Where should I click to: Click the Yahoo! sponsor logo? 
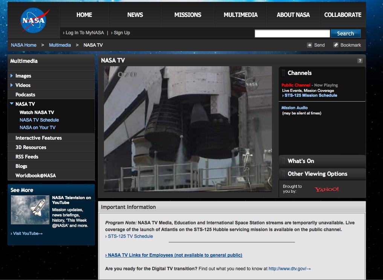pos(327,189)
